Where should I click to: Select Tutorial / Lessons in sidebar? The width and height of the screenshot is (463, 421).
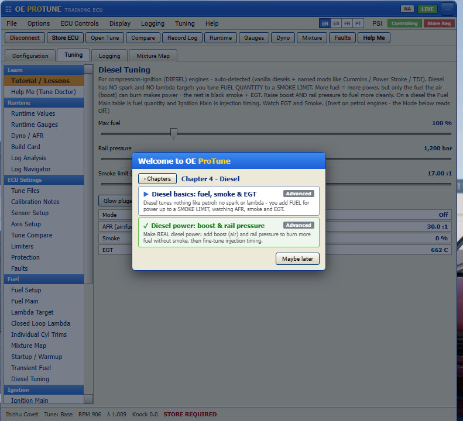(44, 81)
